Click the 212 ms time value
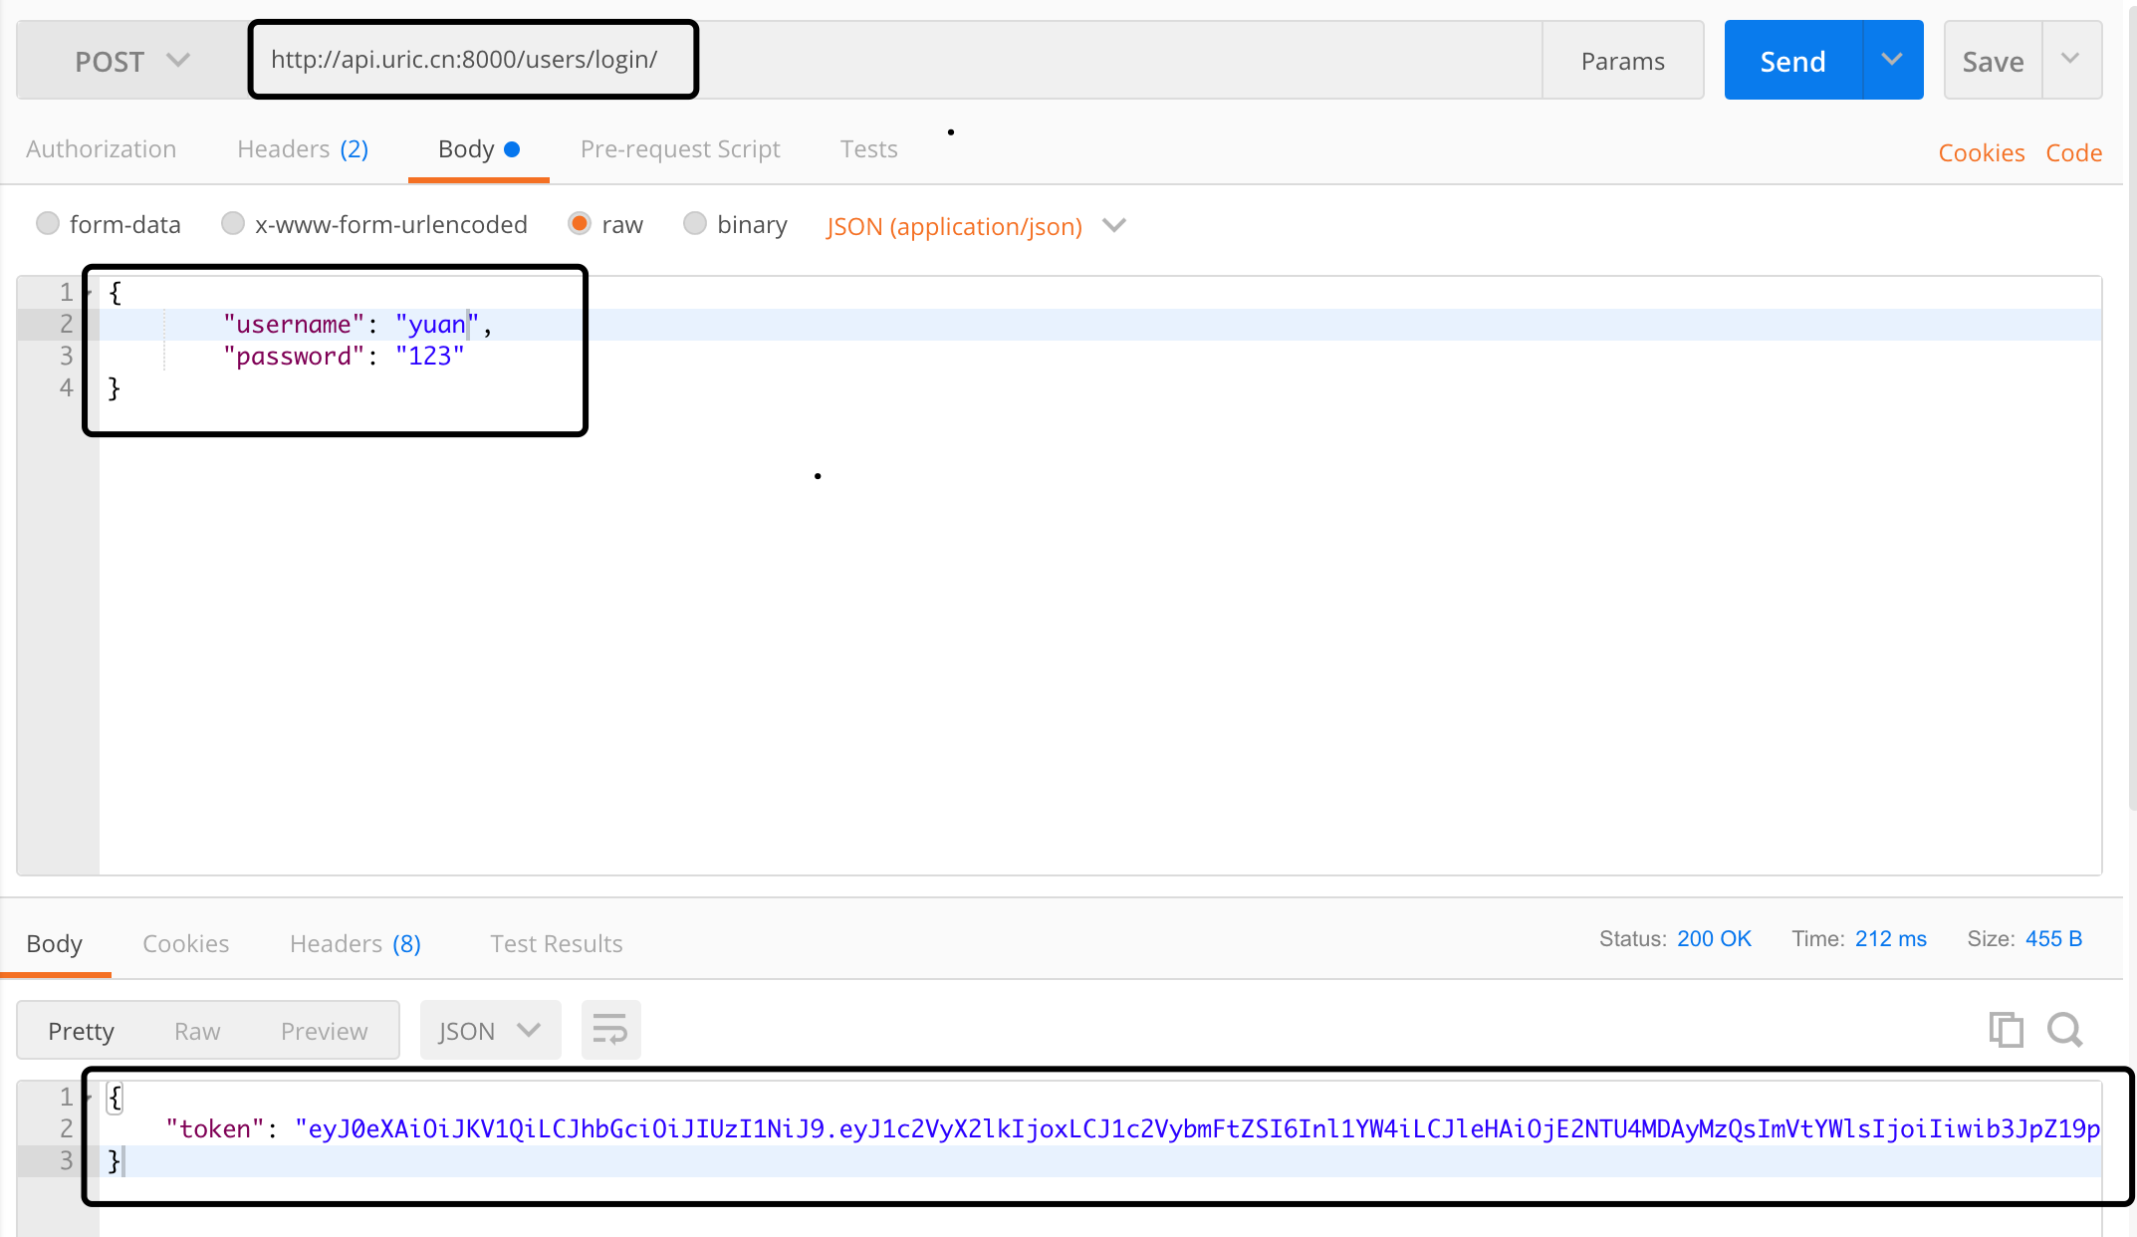This screenshot has width=2137, height=1237. (1890, 938)
